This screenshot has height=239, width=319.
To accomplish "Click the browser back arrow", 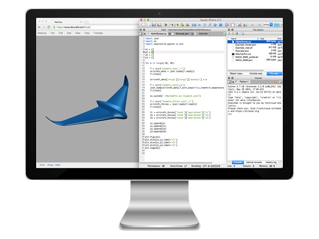I will pos(39,27).
